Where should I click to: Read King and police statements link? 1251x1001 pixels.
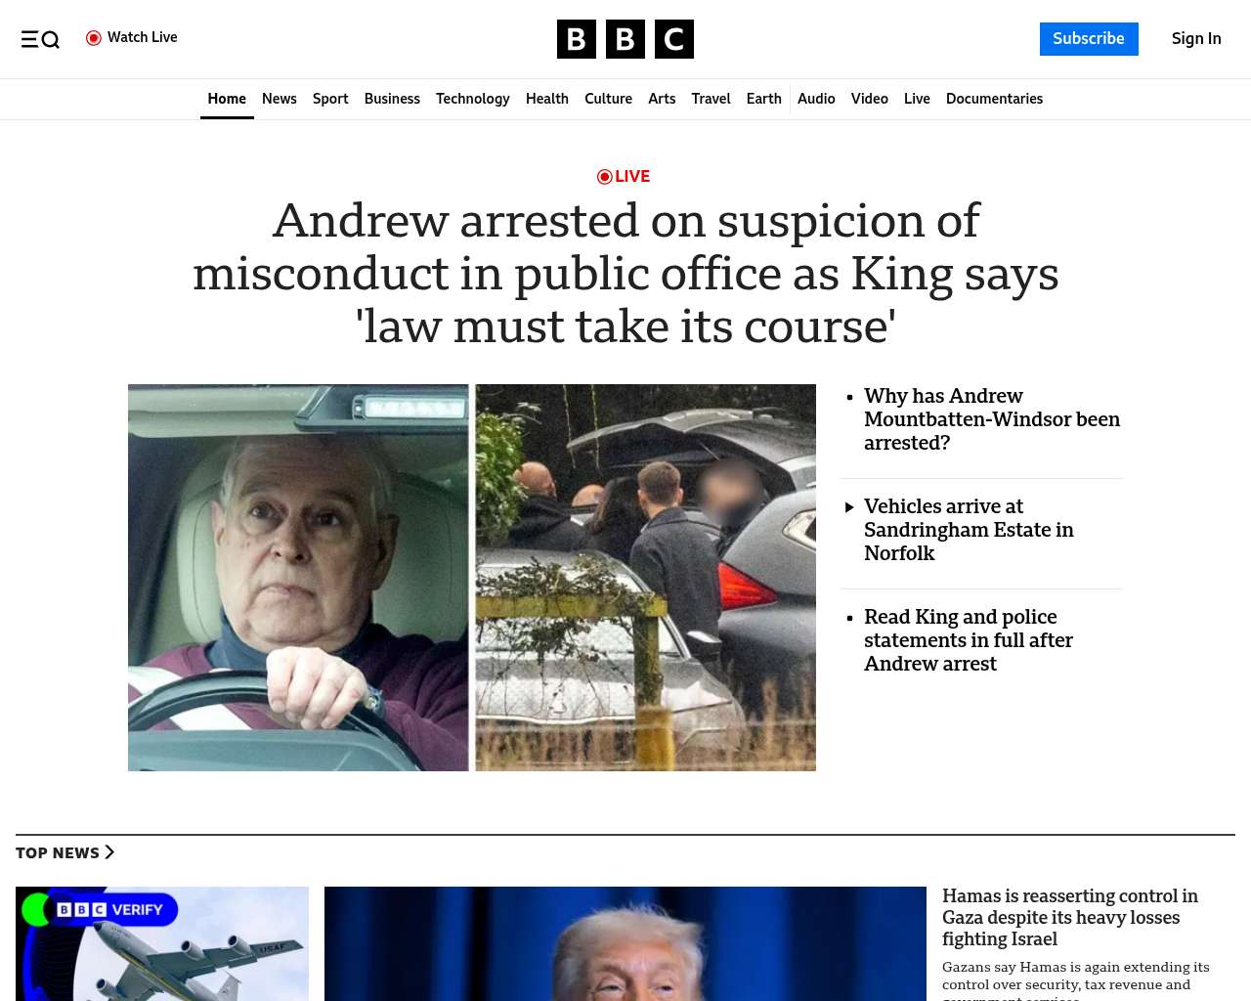969,640
